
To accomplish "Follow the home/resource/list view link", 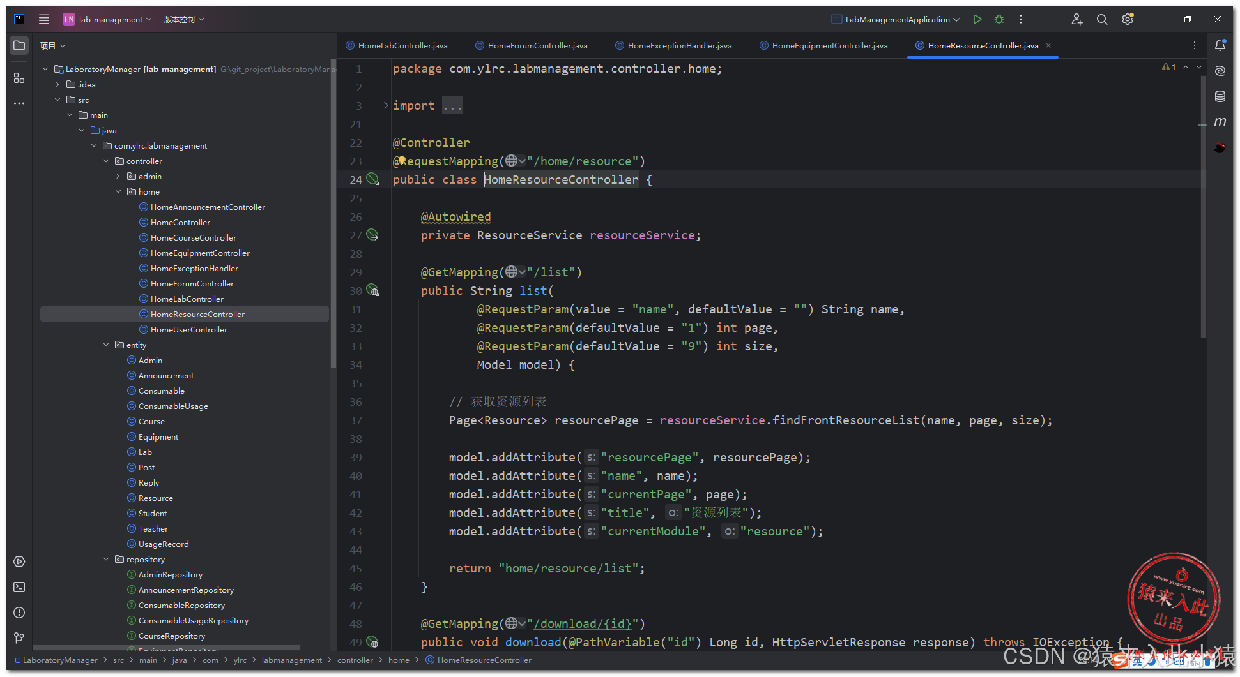I will 569,568.
